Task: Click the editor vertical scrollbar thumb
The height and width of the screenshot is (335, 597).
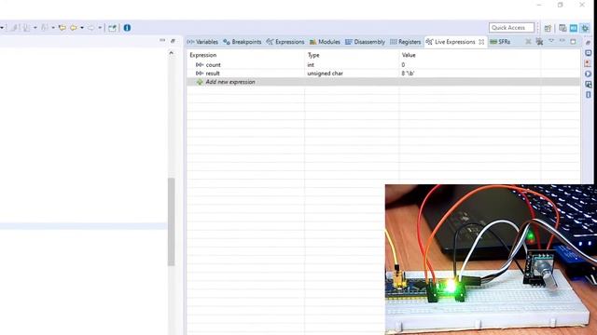Action: tap(172, 221)
